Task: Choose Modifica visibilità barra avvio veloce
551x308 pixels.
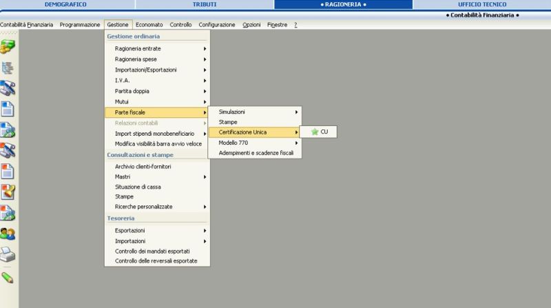Action: tap(157, 144)
